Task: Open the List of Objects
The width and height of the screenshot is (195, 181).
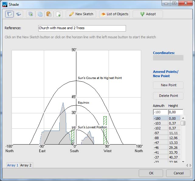Action: pyautogui.click(x=114, y=14)
